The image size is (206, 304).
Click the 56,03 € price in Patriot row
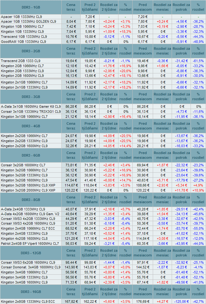coord(71,244)
